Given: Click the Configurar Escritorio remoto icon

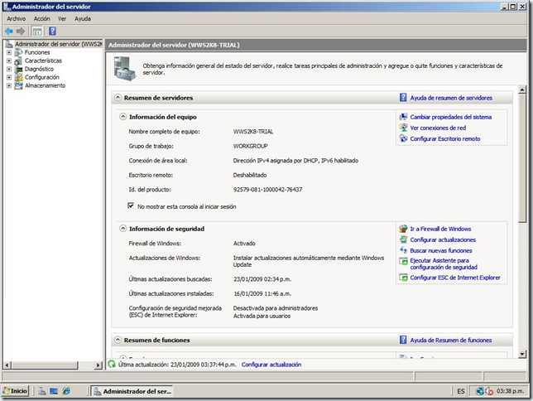Looking at the screenshot, I should (x=403, y=139).
